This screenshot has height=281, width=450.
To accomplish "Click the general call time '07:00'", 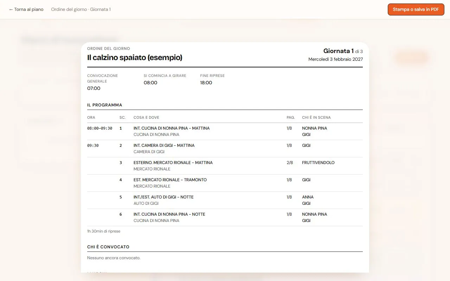I will click(x=94, y=88).
